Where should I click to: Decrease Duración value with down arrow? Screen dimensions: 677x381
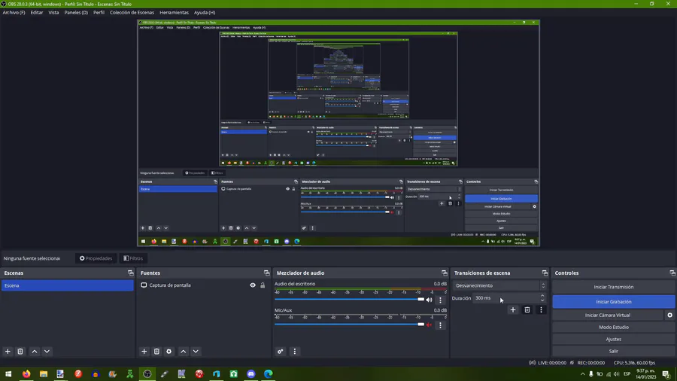(x=542, y=300)
